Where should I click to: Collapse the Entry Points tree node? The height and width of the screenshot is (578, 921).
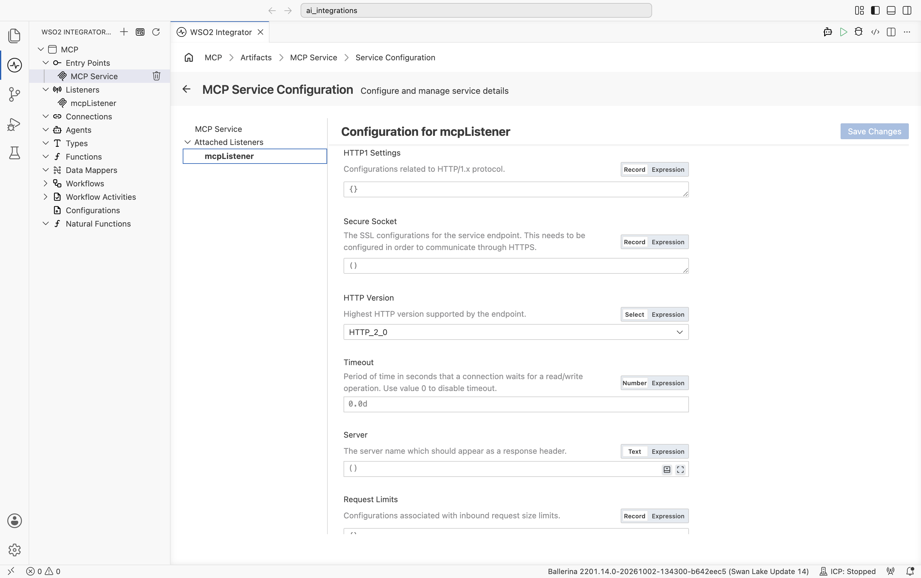tap(45, 63)
